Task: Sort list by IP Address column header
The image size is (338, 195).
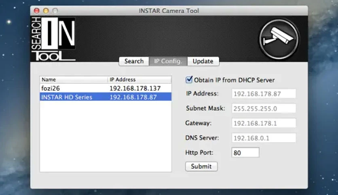Action: coord(139,79)
